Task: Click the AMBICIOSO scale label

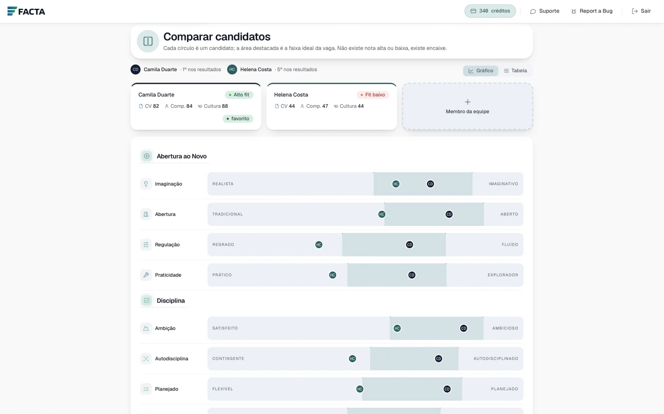Action: (x=505, y=328)
